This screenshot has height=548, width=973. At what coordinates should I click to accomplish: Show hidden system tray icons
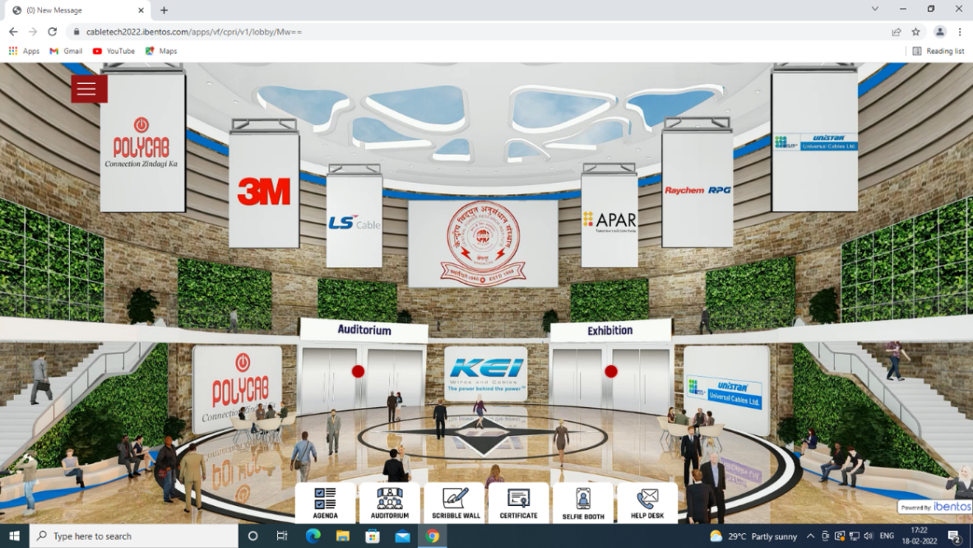(x=810, y=536)
